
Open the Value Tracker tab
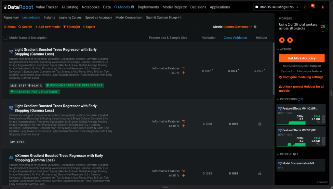click(x=47, y=7)
